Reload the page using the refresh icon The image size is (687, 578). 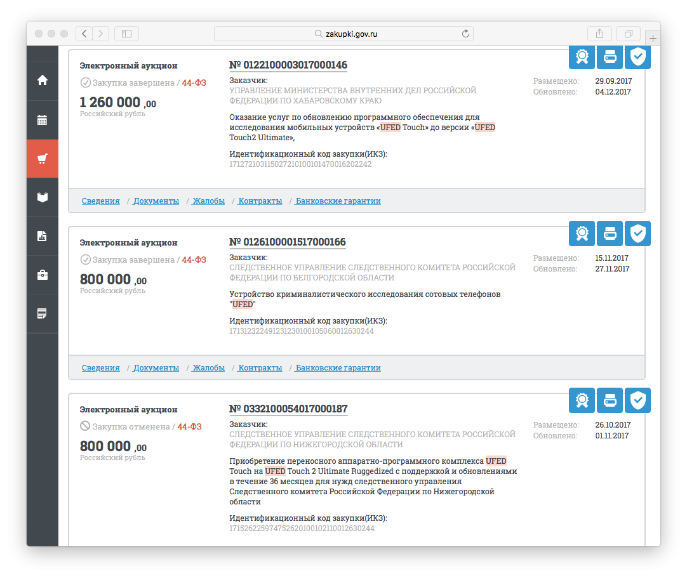point(465,34)
